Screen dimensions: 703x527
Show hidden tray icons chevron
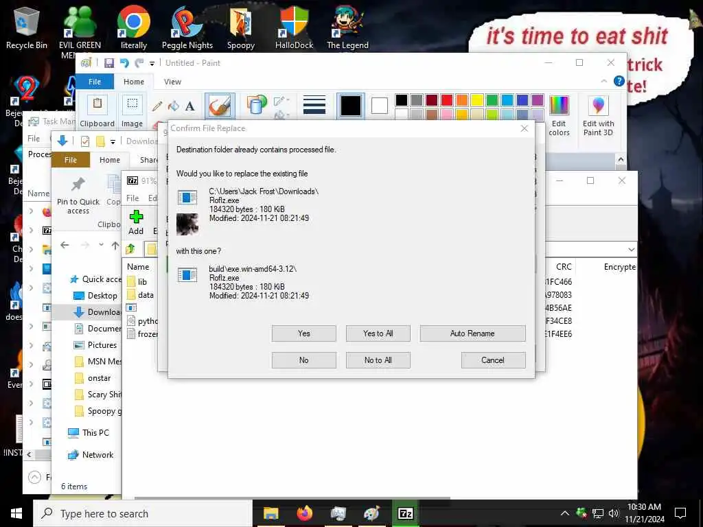tap(565, 513)
